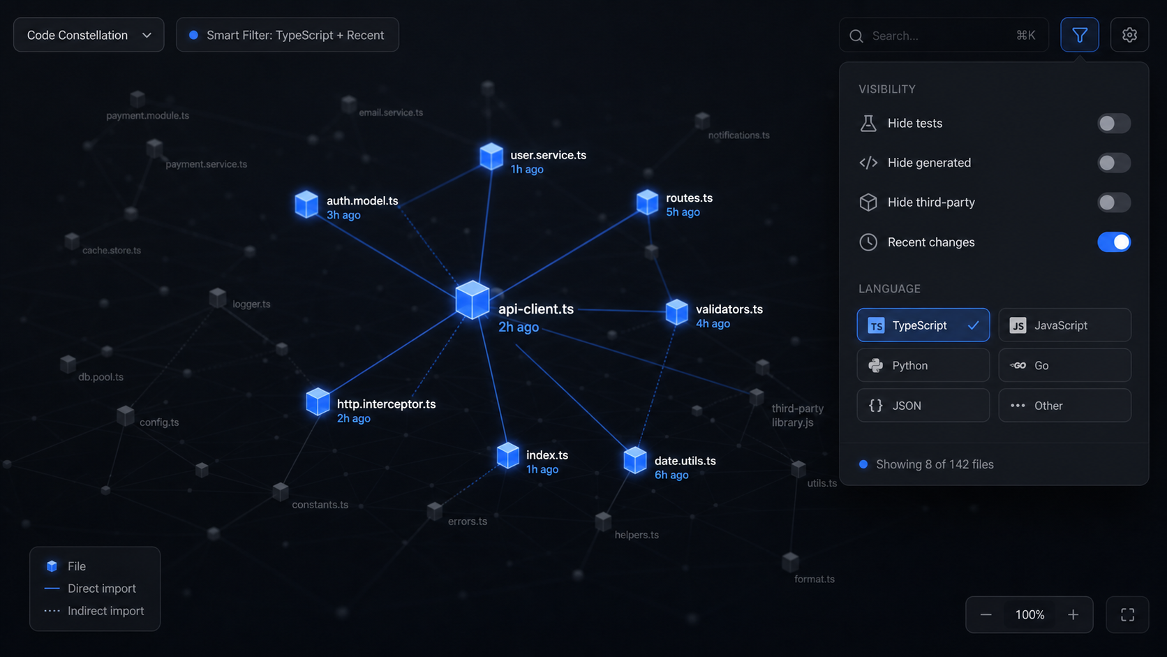Open settings via the gear icon
Screen dimensions: 1167x657
coord(1129,35)
